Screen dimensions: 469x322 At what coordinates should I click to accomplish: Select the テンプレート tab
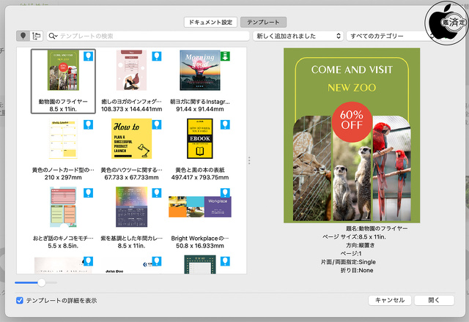tap(264, 22)
